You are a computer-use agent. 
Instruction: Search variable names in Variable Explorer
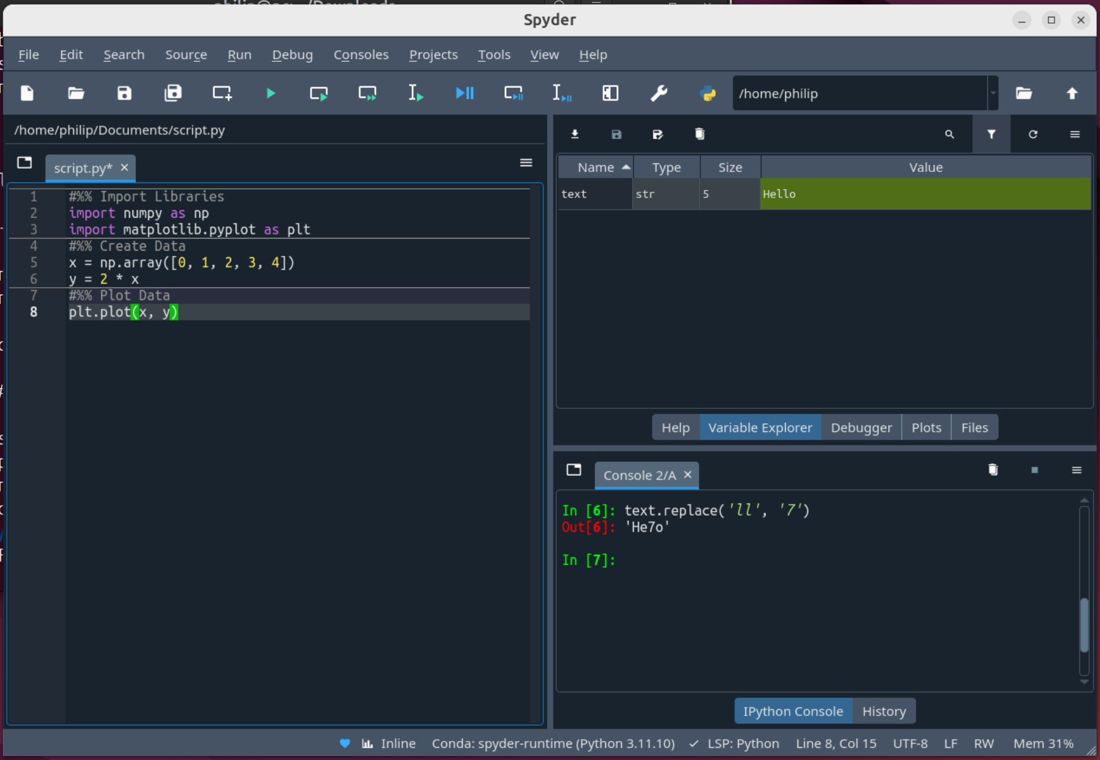click(949, 134)
